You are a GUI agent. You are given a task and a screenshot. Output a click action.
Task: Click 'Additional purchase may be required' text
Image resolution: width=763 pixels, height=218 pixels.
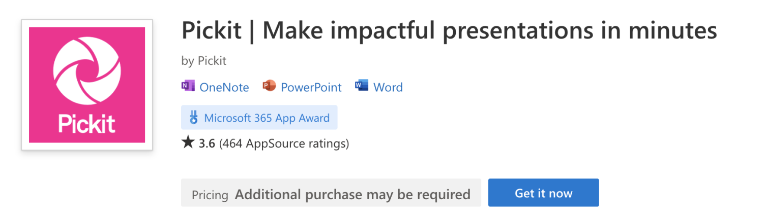(352, 194)
